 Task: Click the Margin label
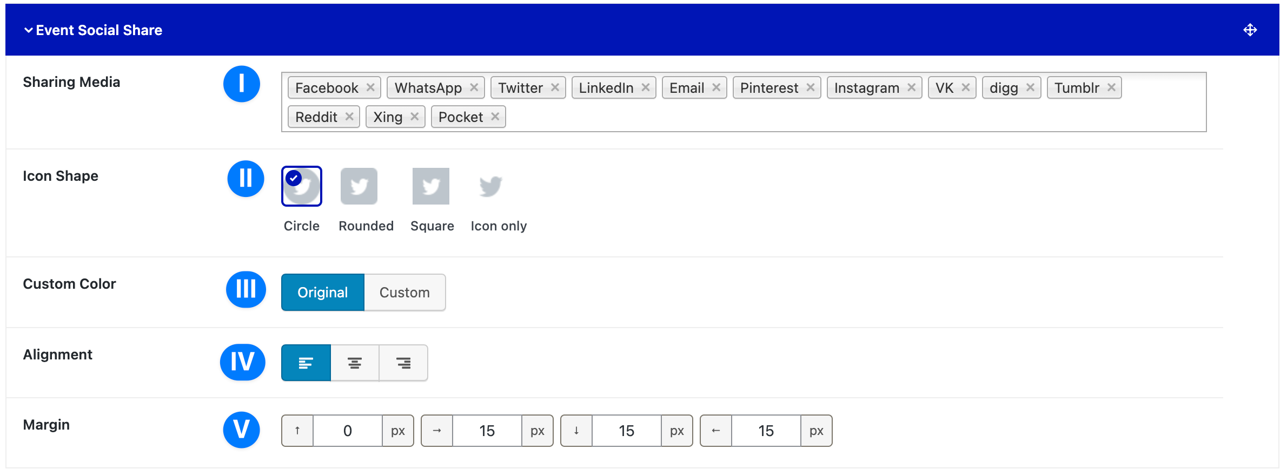[x=47, y=425]
